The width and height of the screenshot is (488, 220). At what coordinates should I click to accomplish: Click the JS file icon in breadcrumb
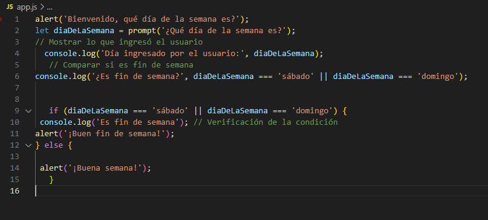(x=10, y=7)
